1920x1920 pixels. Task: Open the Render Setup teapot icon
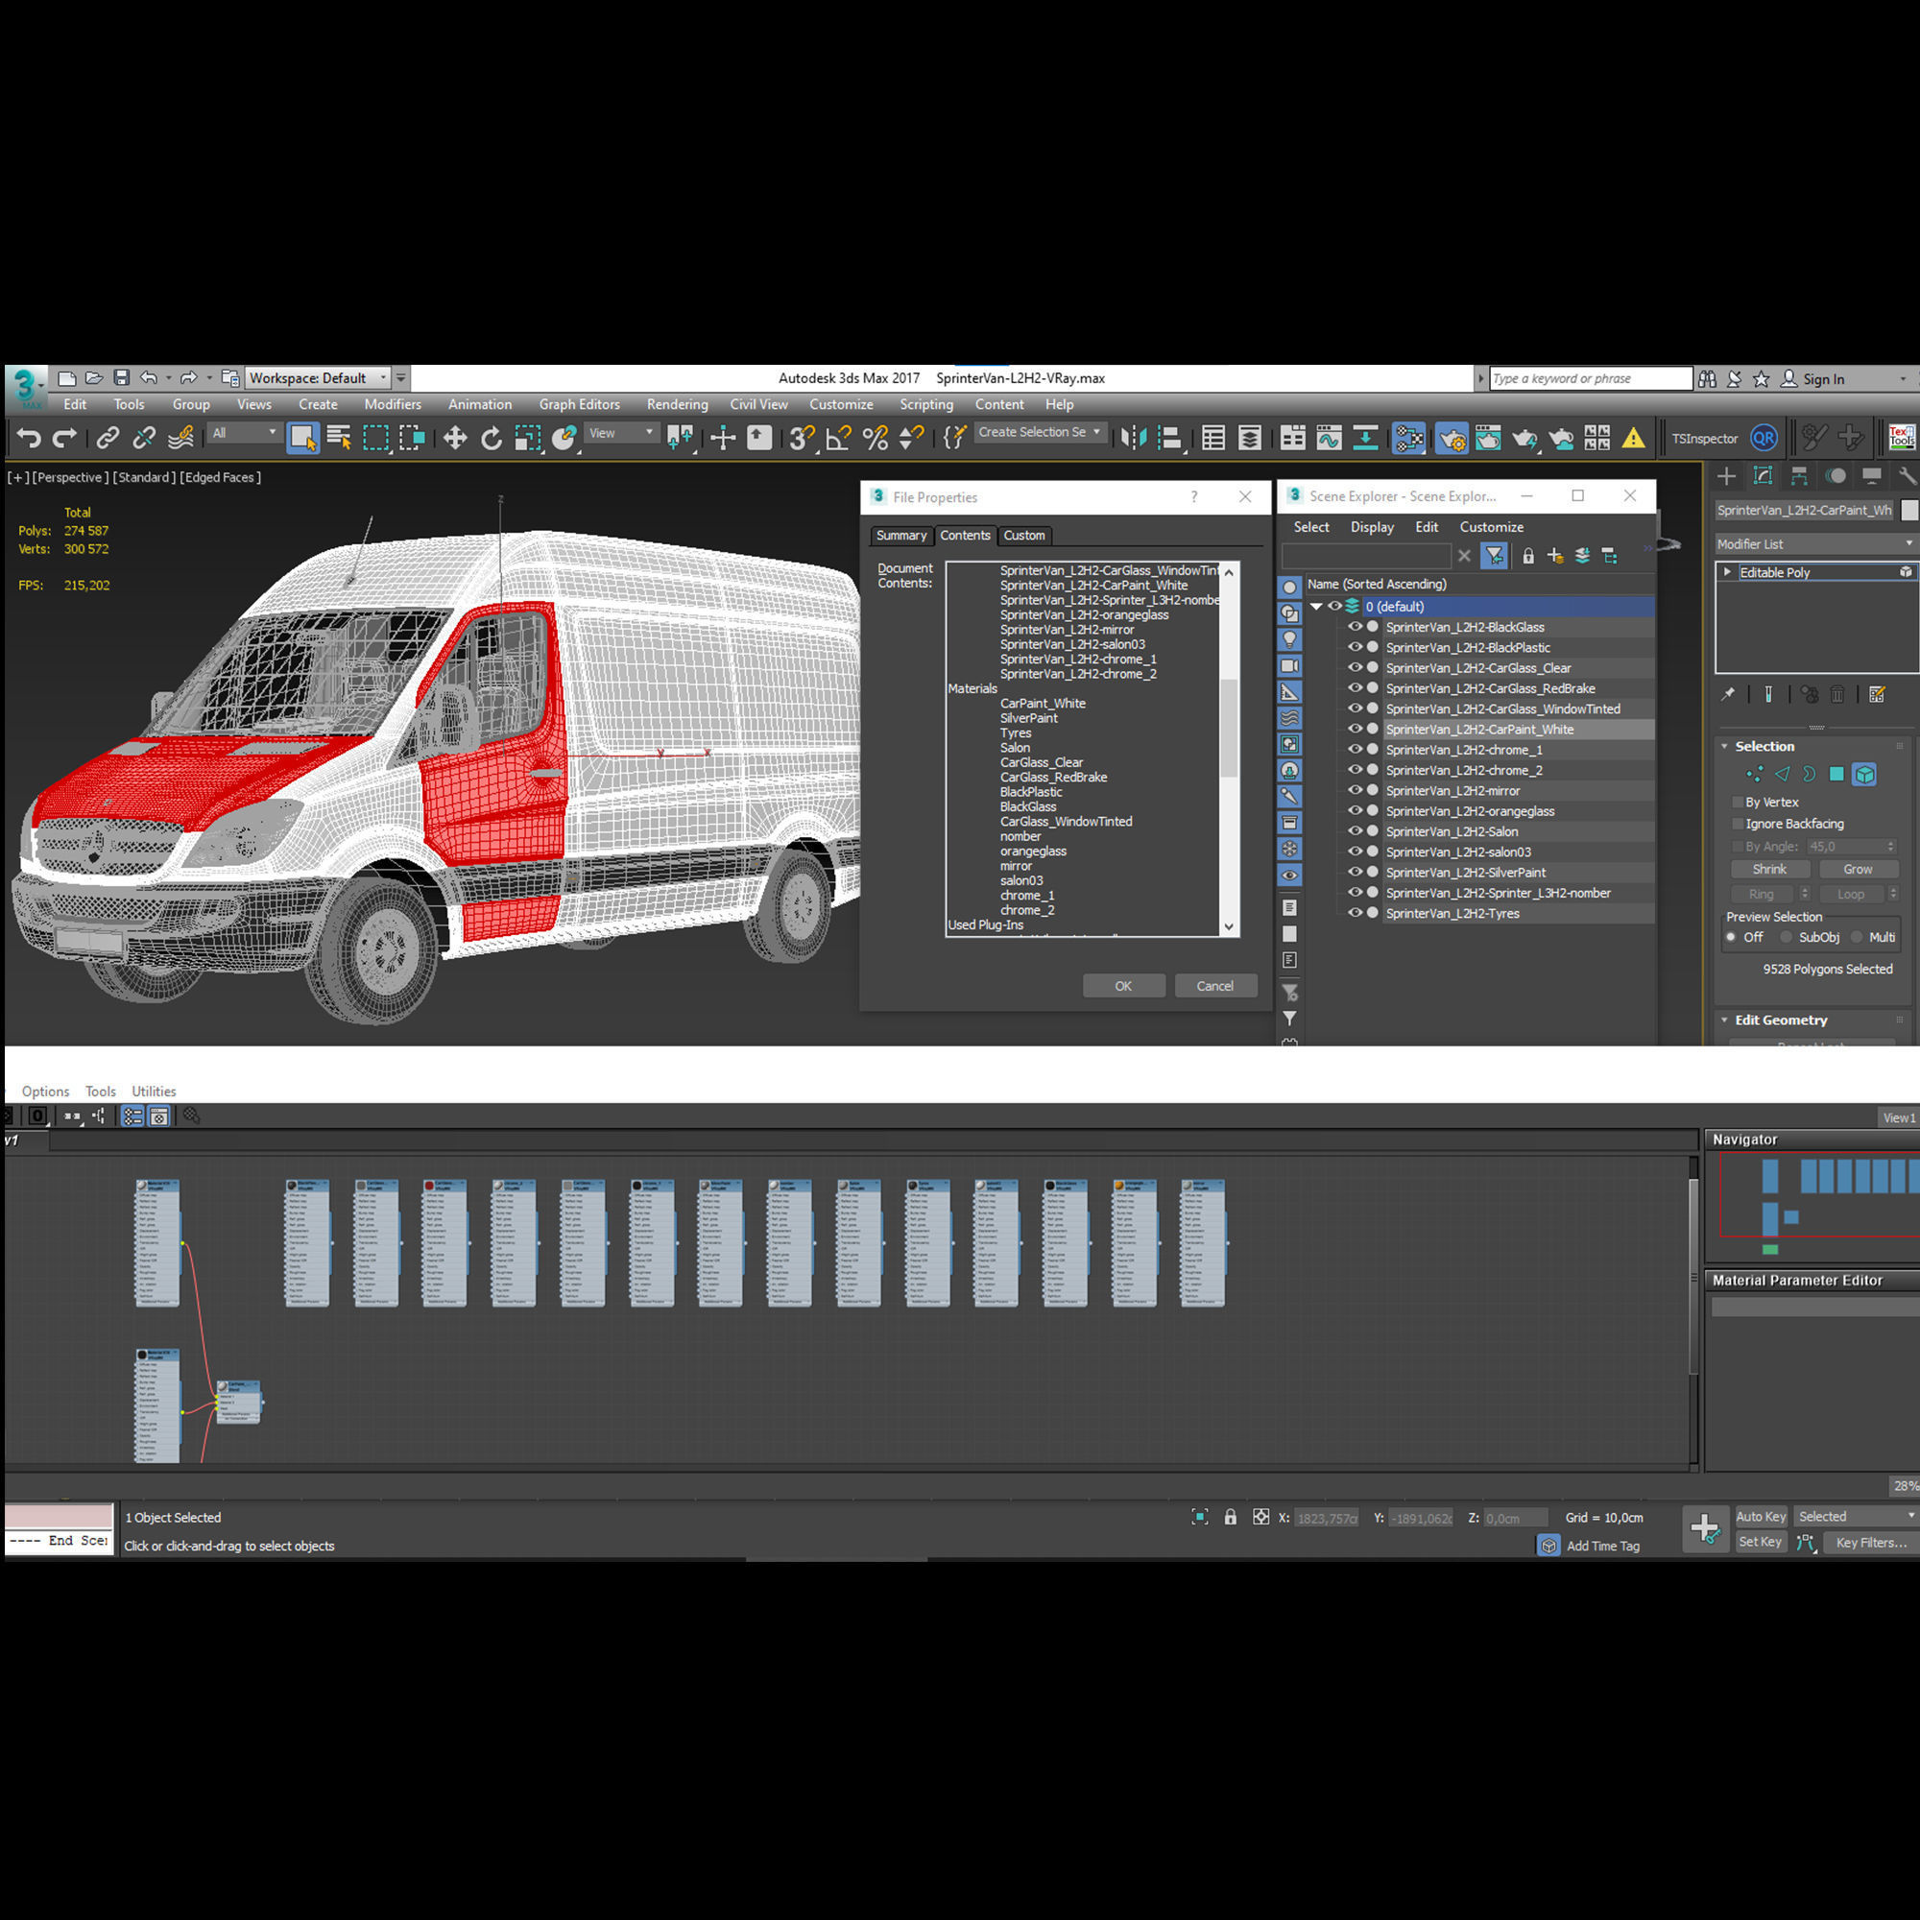click(x=1451, y=439)
